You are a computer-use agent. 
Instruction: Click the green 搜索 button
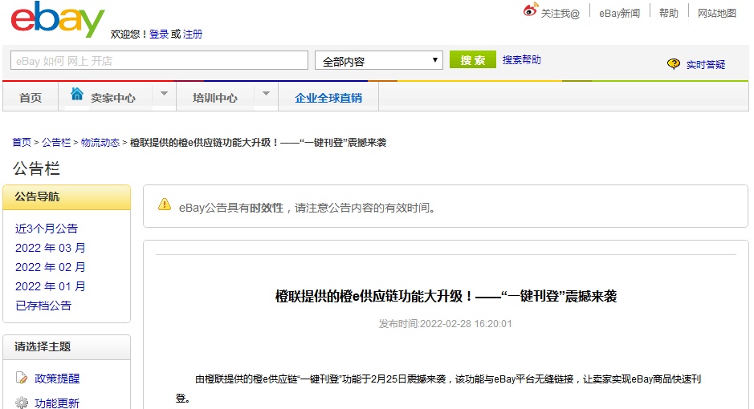click(x=473, y=60)
